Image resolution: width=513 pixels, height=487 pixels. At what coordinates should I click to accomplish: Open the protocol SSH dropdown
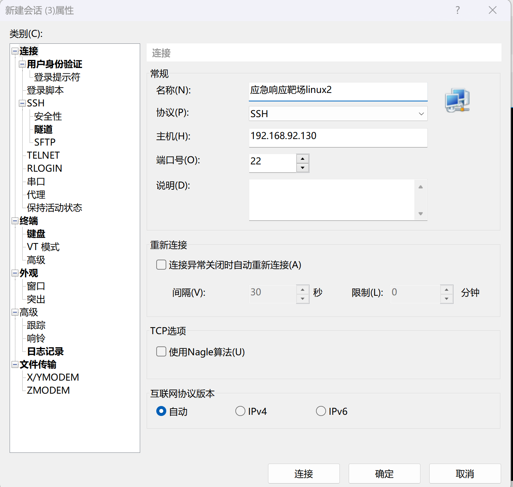click(x=338, y=114)
